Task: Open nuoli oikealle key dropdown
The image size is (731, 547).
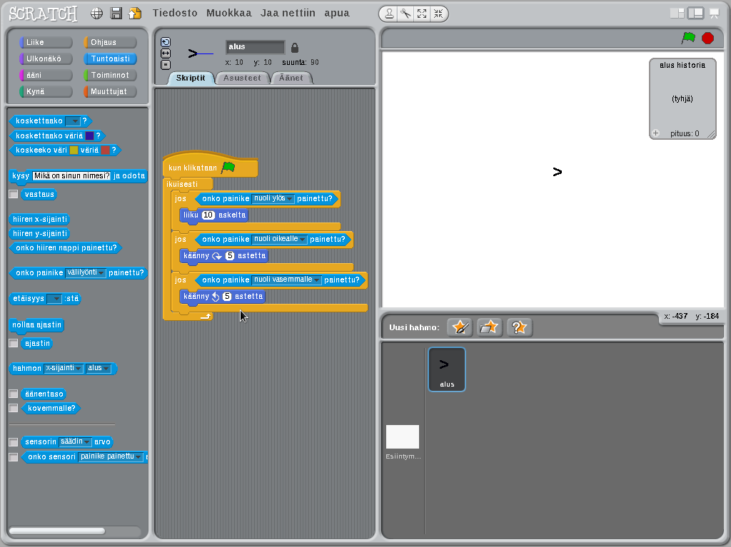Action: 279,239
